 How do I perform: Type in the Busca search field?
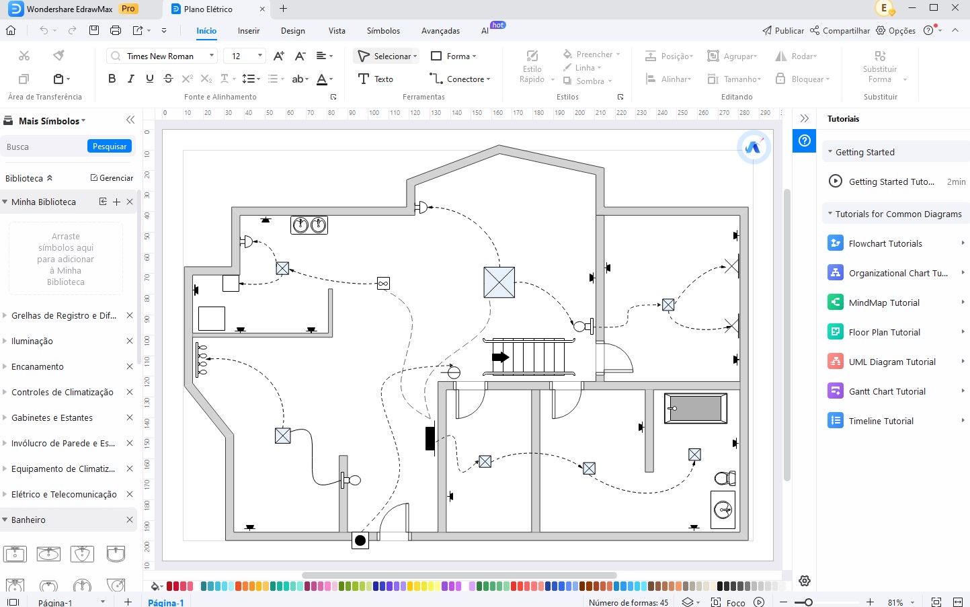coord(44,147)
